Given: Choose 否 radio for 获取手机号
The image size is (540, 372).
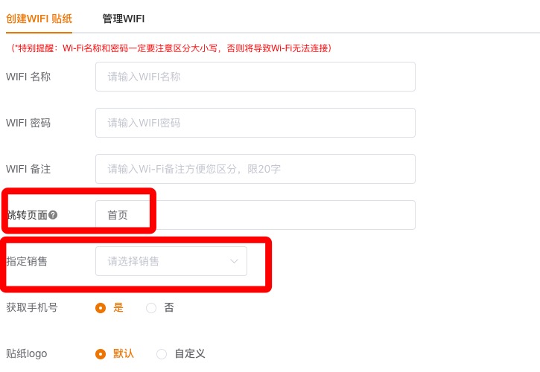Looking at the screenshot, I should coord(151,307).
